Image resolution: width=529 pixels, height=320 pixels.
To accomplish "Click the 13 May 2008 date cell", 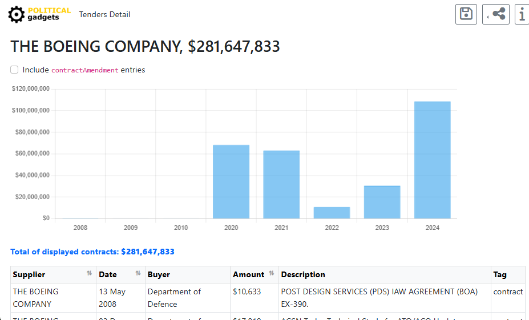I will 120,298.
